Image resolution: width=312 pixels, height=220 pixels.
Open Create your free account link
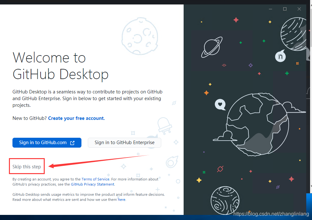pos(76,118)
